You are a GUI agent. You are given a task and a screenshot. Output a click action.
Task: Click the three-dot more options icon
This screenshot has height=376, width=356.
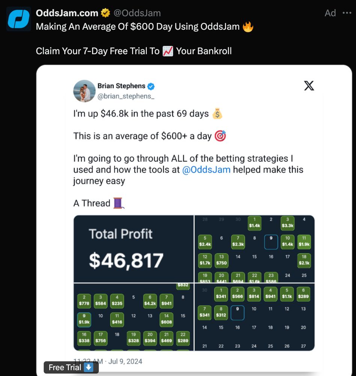coord(347,13)
